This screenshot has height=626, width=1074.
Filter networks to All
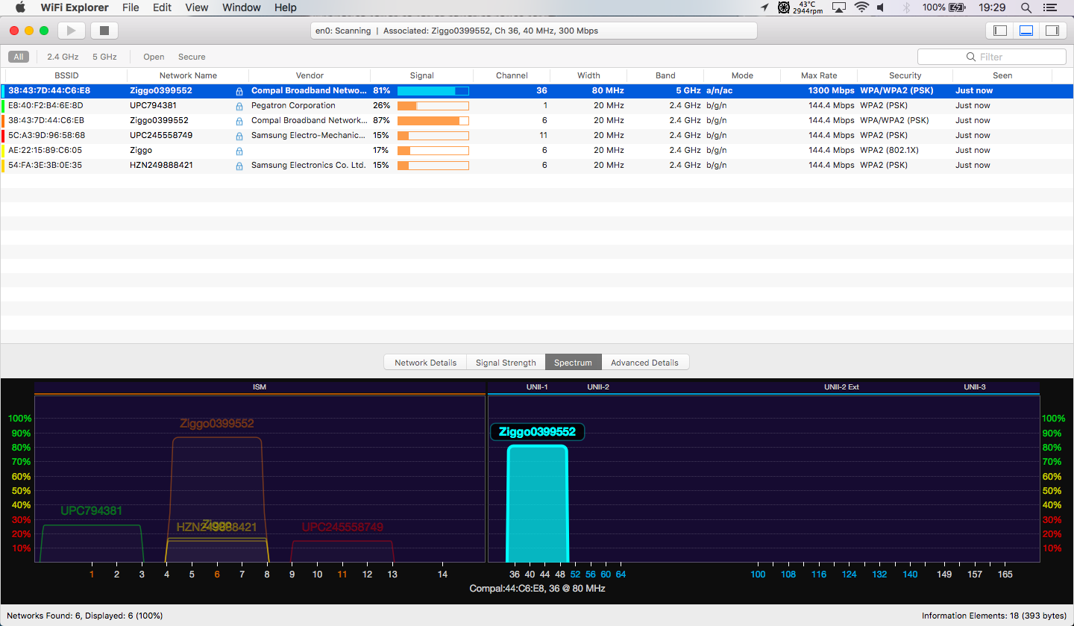19,57
